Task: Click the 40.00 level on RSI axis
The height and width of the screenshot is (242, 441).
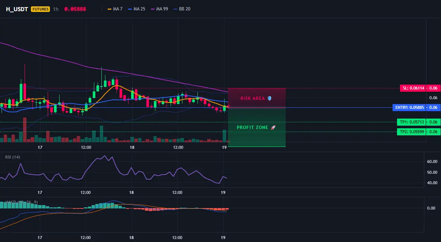Action: pyautogui.click(x=432, y=183)
